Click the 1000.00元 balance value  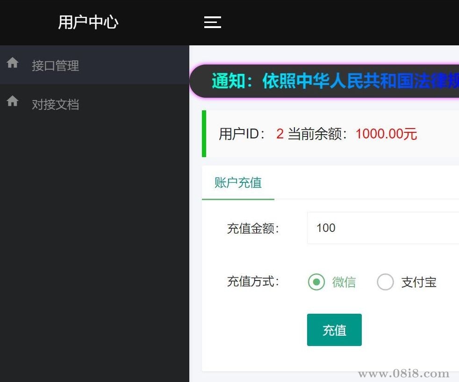pos(386,134)
